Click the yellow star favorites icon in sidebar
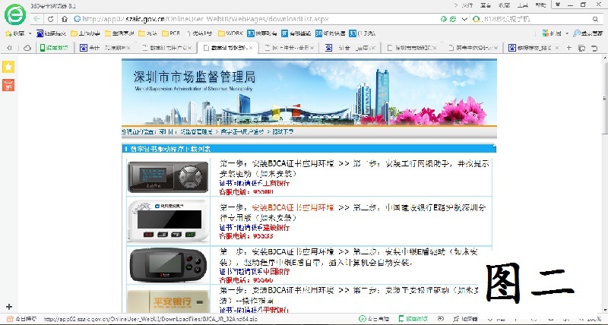Viewport: 608px width, 325px height. (8, 67)
